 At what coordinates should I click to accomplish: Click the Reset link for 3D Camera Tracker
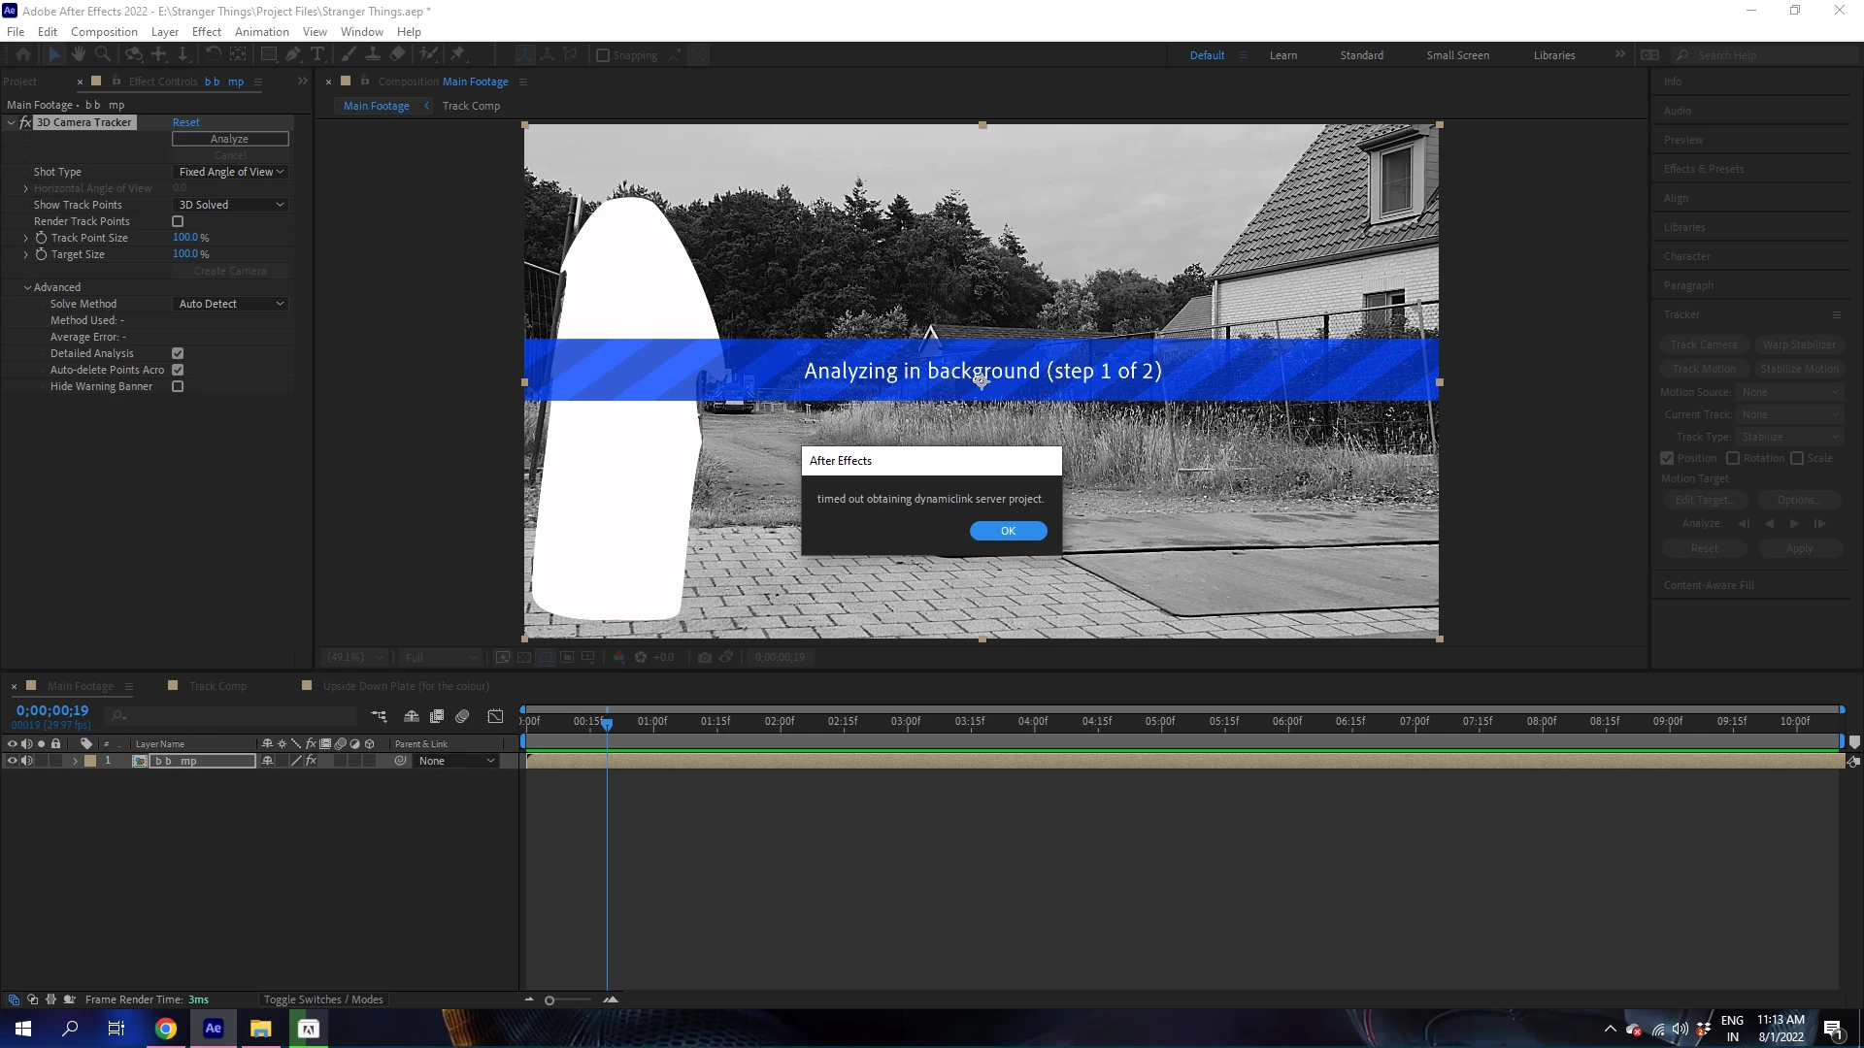(185, 122)
